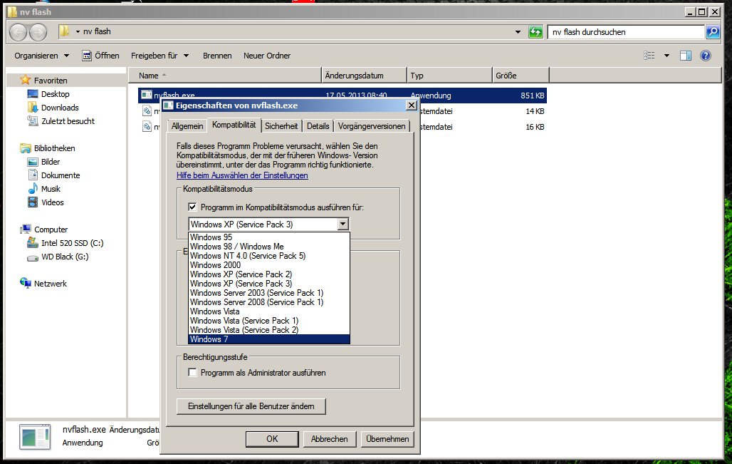Click the folder icon in address bar
The width and height of the screenshot is (732, 464).
(x=64, y=31)
